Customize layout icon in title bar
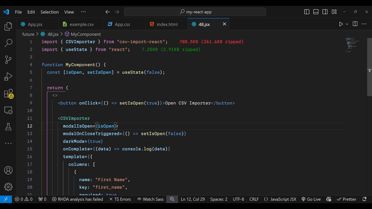 [x=334, y=12]
